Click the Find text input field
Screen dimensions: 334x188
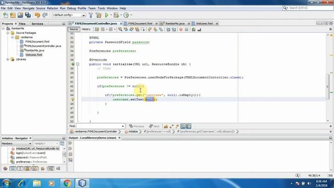click(x=99, y=126)
